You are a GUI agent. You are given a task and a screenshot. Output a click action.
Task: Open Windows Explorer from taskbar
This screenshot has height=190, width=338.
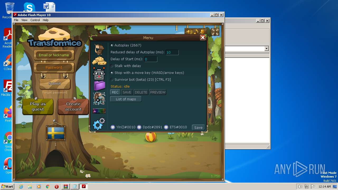30,187
